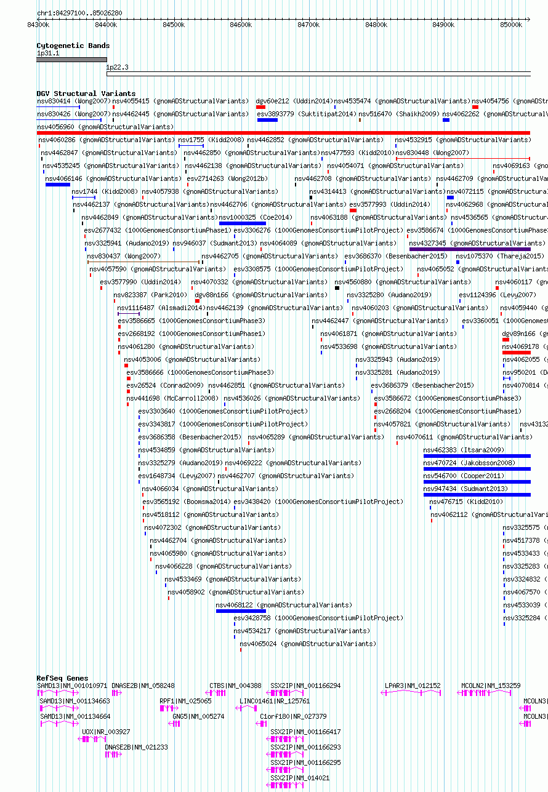Image resolution: width=548 pixels, height=792 pixels.
Task: Open variant nsv4056960 (gnomADStructuralVariants) label
Action: [x=105, y=127]
